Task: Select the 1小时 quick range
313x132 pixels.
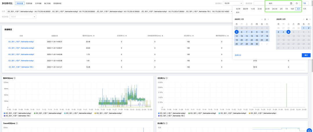Action: coord(253,9)
